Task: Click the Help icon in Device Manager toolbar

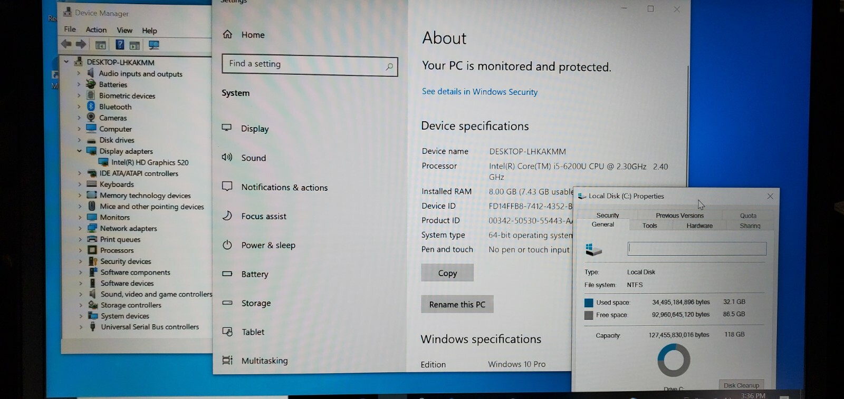Action: pos(120,45)
